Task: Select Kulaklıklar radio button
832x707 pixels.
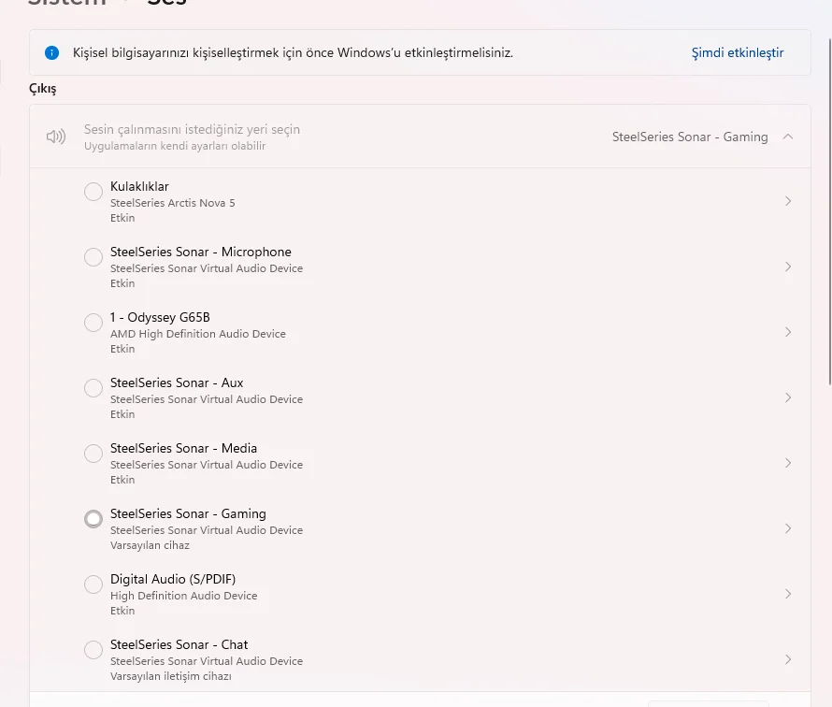Action: point(93,192)
